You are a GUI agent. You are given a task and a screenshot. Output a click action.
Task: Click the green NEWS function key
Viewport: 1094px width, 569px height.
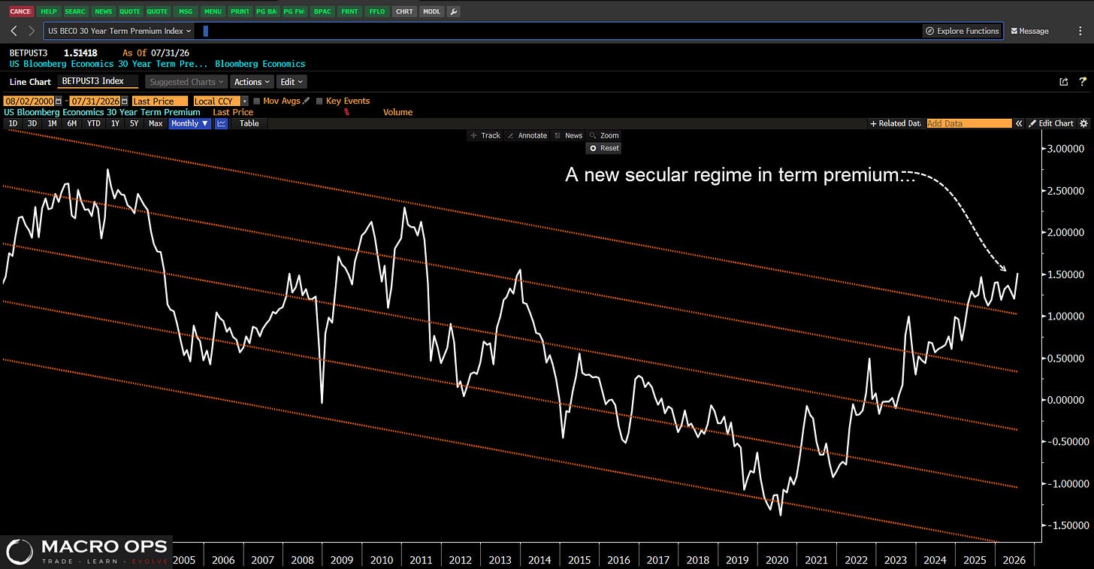104,11
